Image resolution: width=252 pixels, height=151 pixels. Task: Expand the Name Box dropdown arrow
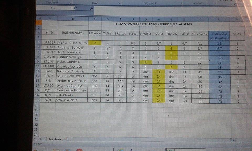72,8
